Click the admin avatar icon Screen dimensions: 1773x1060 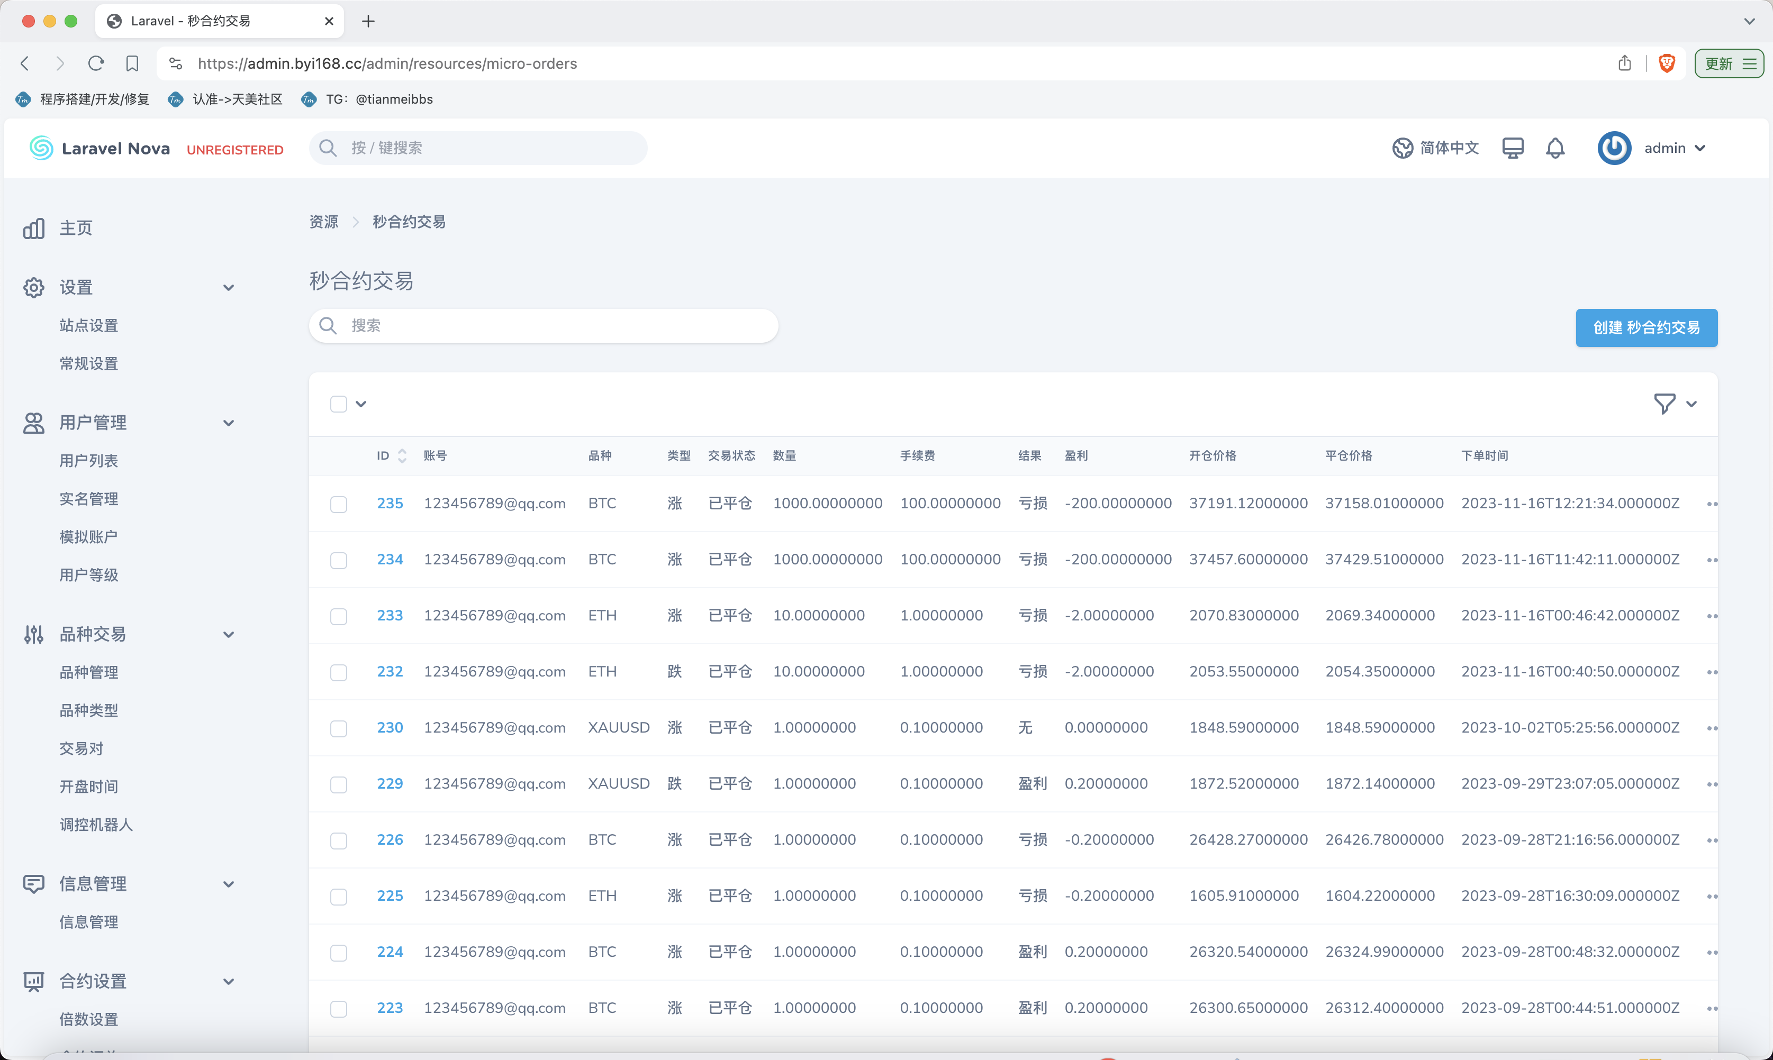coord(1614,148)
